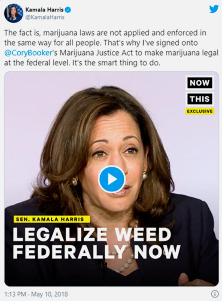Click the Twitter bird logo
The image size is (222, 301).
pos(214,9)
